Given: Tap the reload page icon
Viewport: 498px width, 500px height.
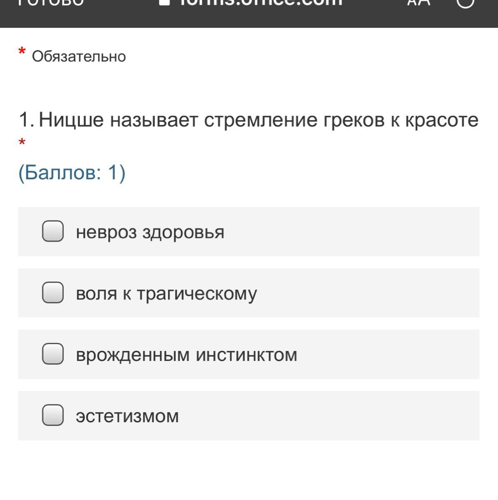Looking at the screenshot, I should tap(465, 2).
